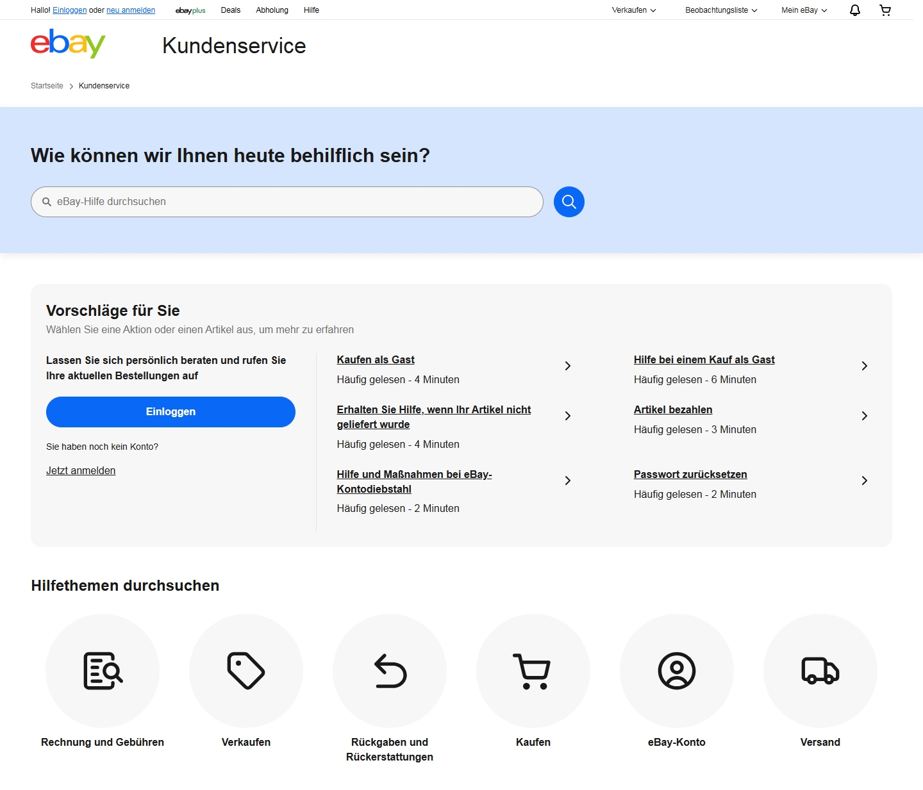
Task: Open Hilfe und Maßnahmen bei eBay-Kontodiebstahl
Action: [414, 482]
